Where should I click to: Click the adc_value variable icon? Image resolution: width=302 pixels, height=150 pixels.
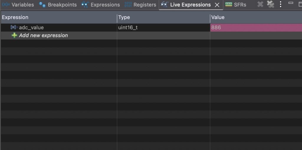point(14,27)
